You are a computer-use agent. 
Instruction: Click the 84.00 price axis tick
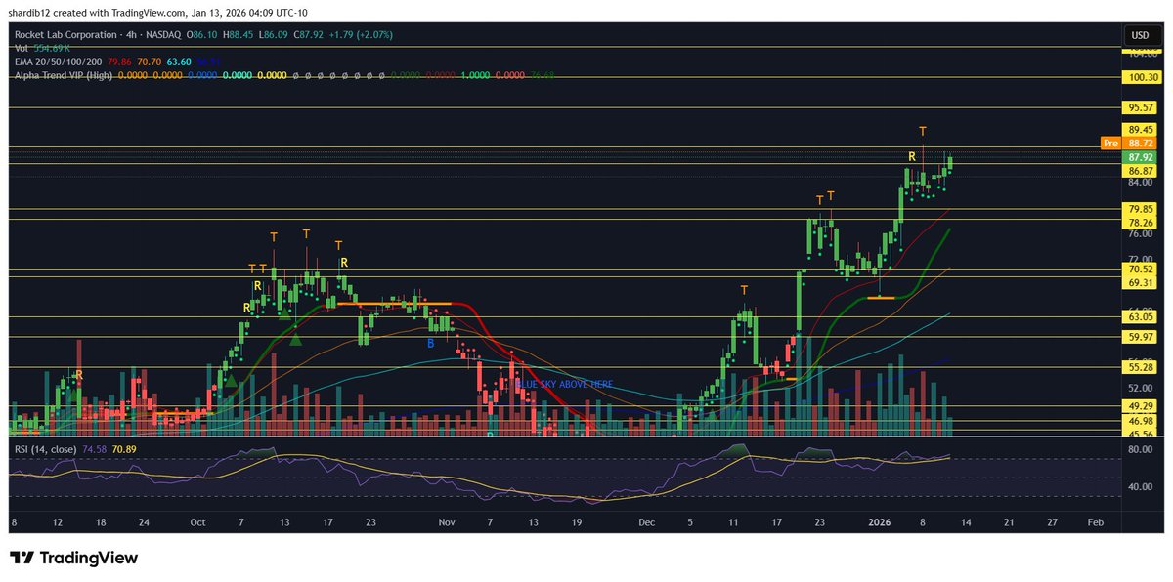[x=1140, y=182]
